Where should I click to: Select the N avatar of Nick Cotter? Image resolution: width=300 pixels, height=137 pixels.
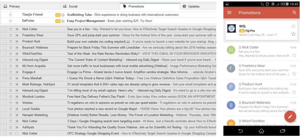[231, 50]
